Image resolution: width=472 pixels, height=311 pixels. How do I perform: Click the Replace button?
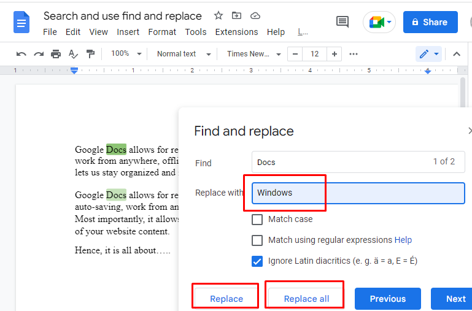coord(226,299)
